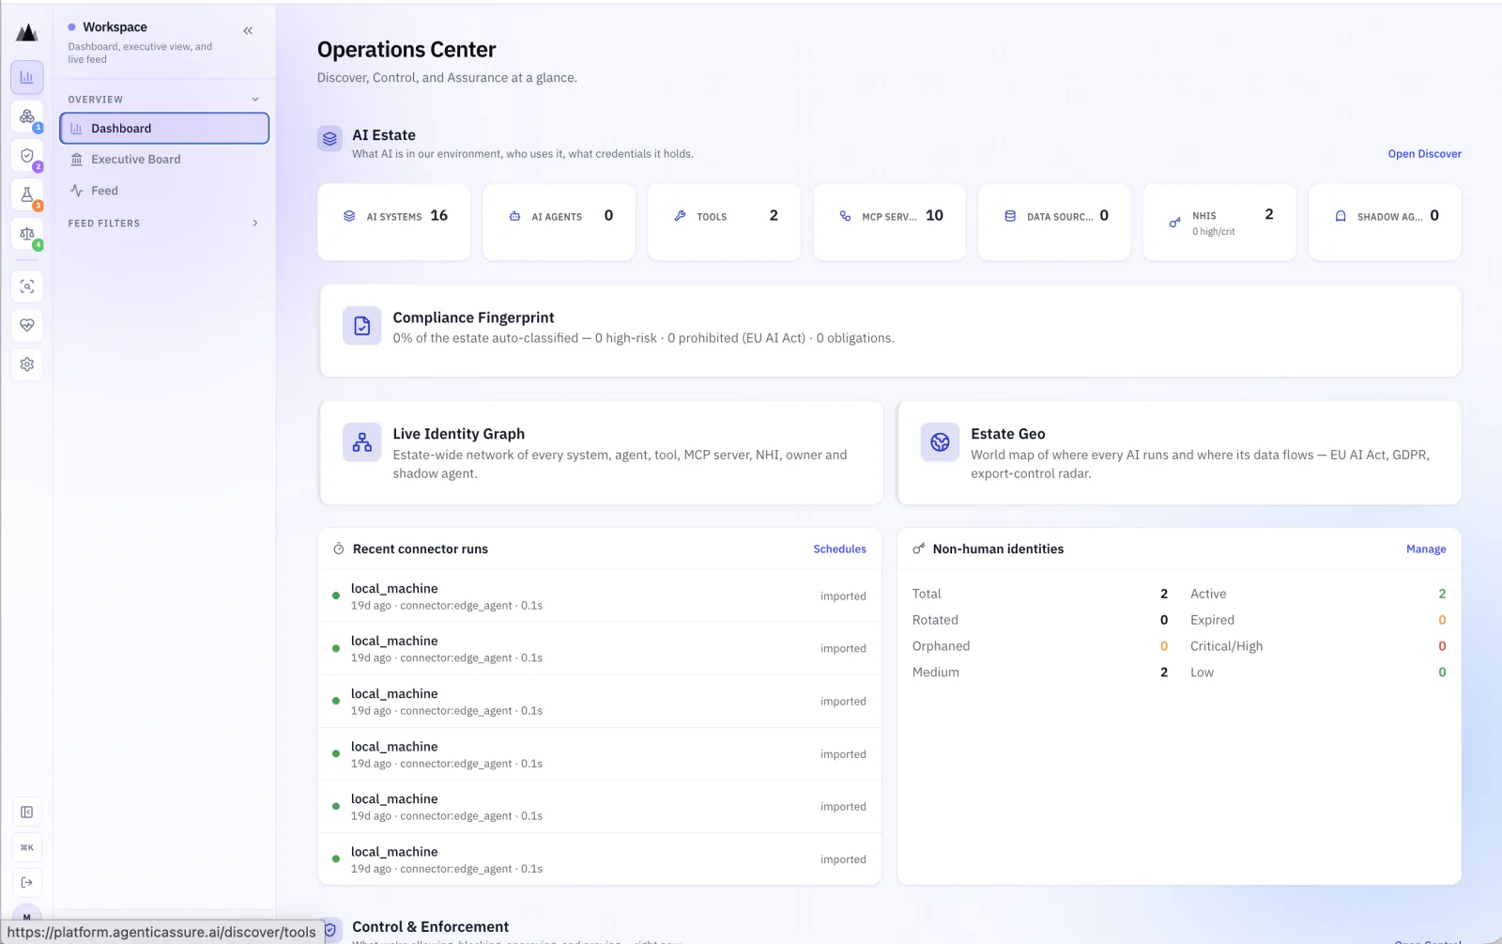Click the Control & Enforcement shield icon
The image size is (1502, 944).
point(330,930)
